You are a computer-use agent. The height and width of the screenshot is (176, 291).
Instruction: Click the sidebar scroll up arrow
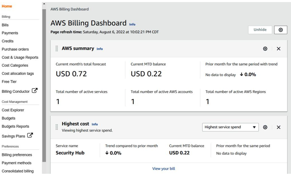click(x=44, y=4)
